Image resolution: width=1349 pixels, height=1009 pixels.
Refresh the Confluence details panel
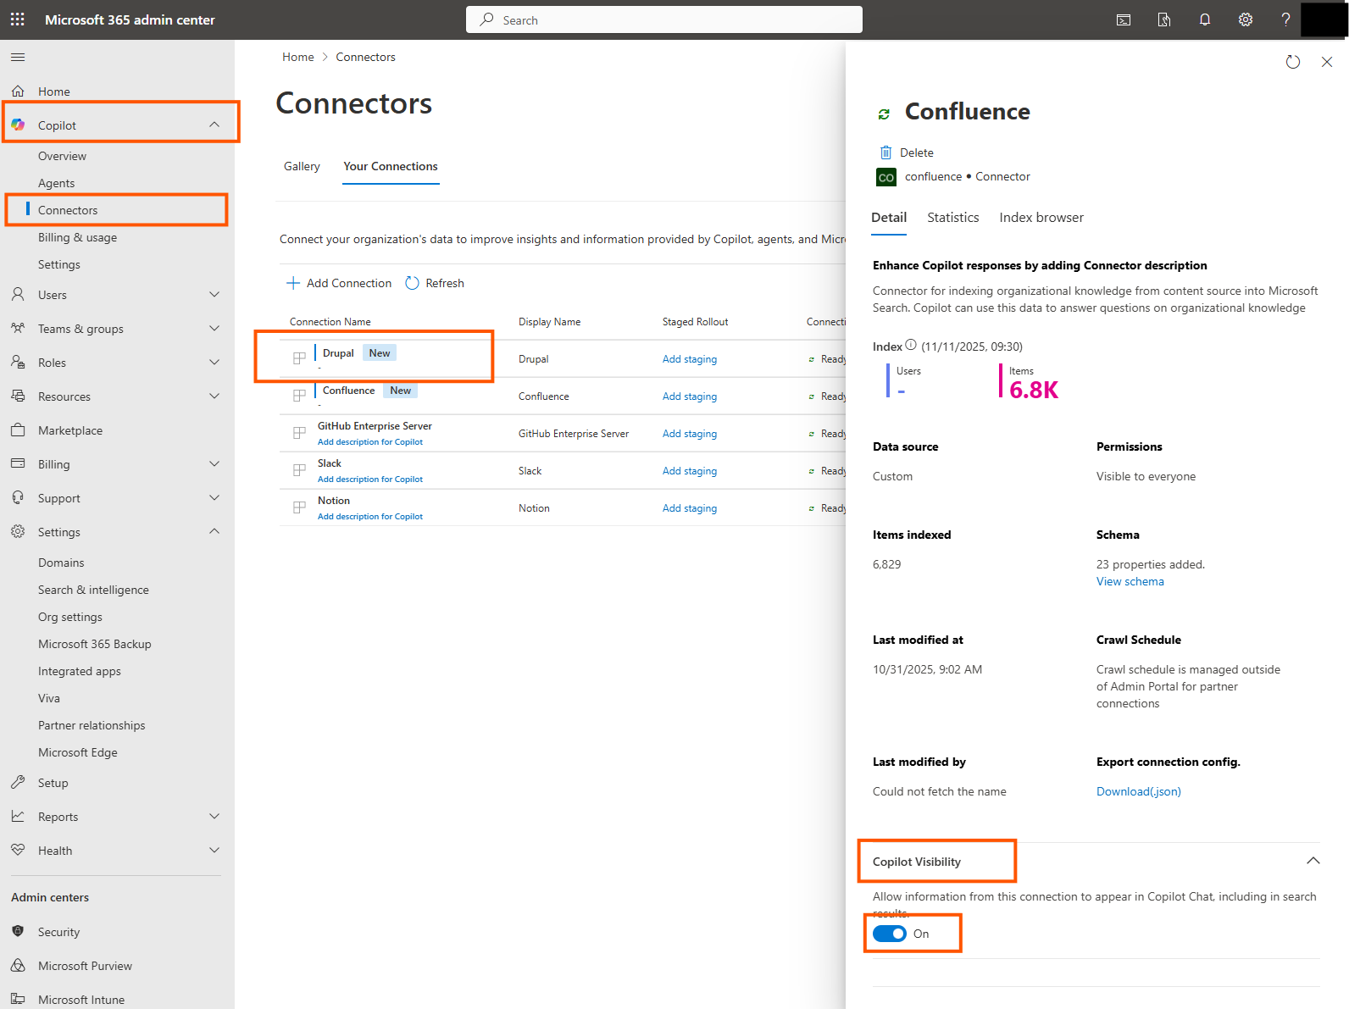click(x=1292, y=62)
